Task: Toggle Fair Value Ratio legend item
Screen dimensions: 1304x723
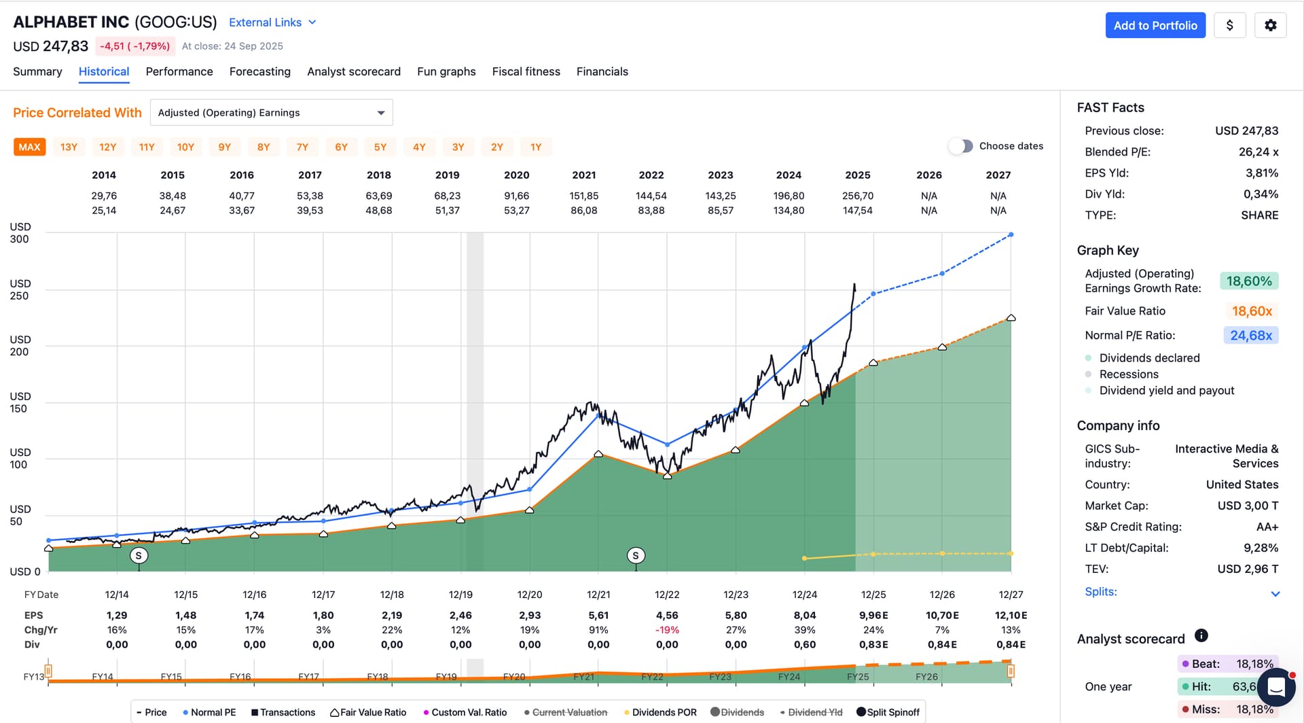Action: [x=368, y=712]
